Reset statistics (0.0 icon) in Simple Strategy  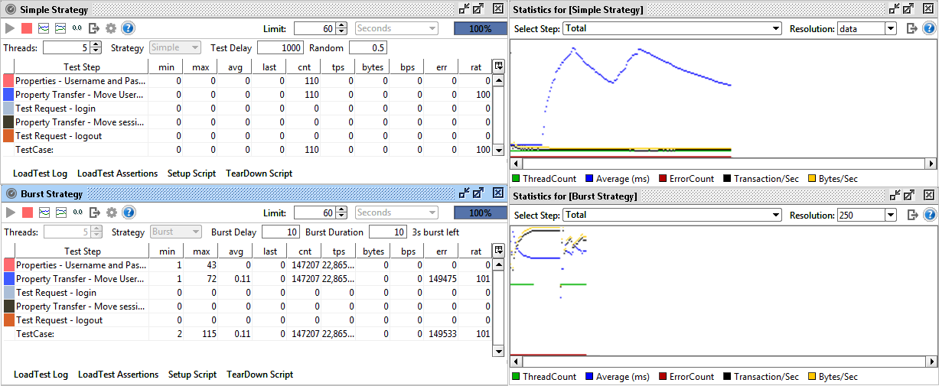click(x=77, y=28)
